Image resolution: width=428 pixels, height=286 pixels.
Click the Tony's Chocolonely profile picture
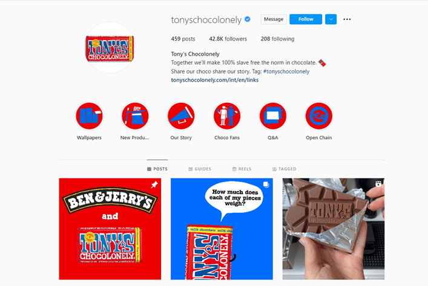110,47
